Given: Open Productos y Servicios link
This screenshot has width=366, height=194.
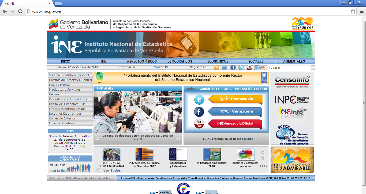Looking at the screenshot, I should 65,90.
